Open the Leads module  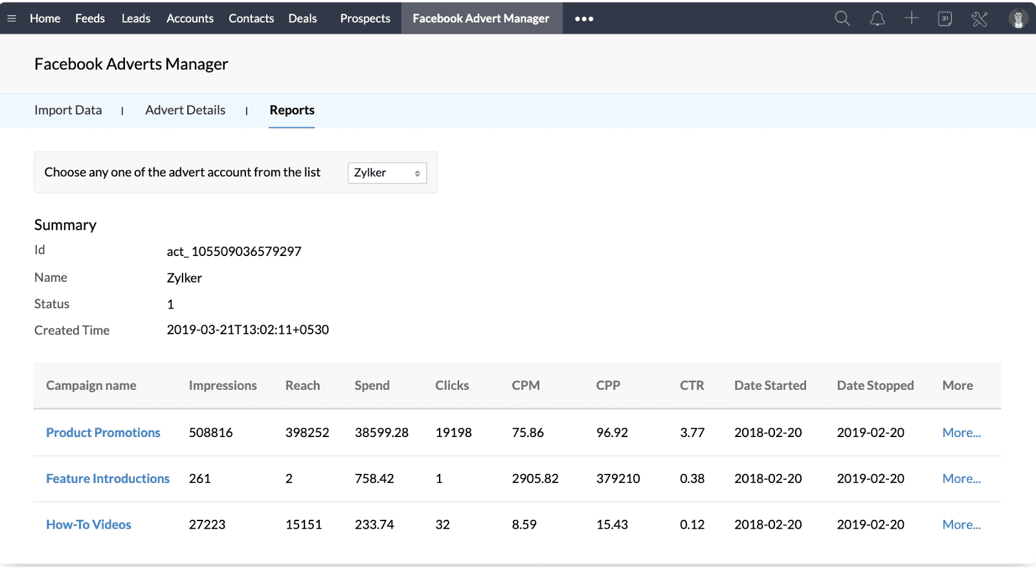[136, 19]
